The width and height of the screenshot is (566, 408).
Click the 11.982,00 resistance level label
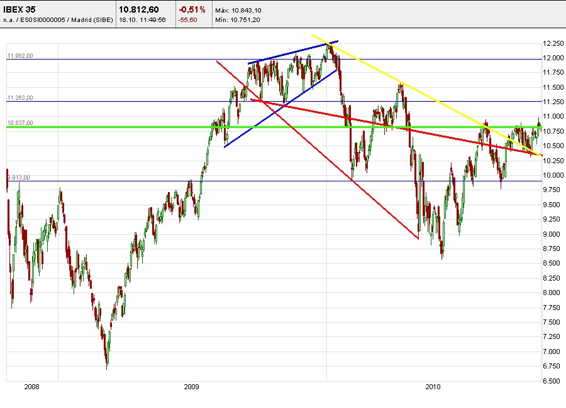point(20,55)
